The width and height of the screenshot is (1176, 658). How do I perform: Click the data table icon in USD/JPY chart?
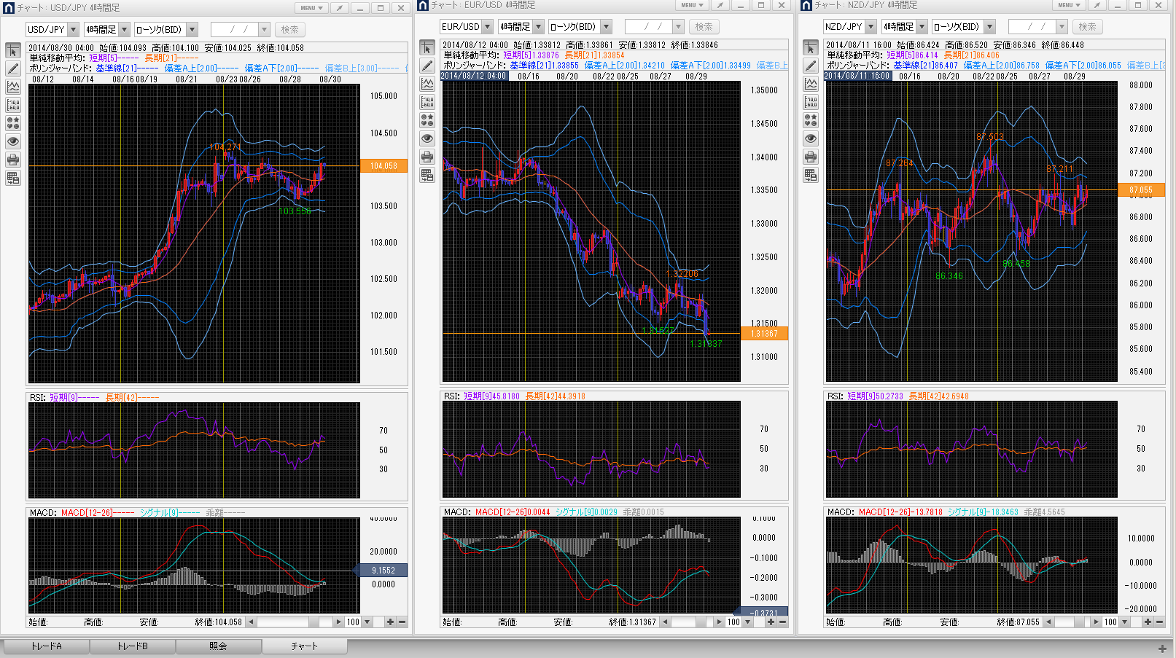pos(13,178)
